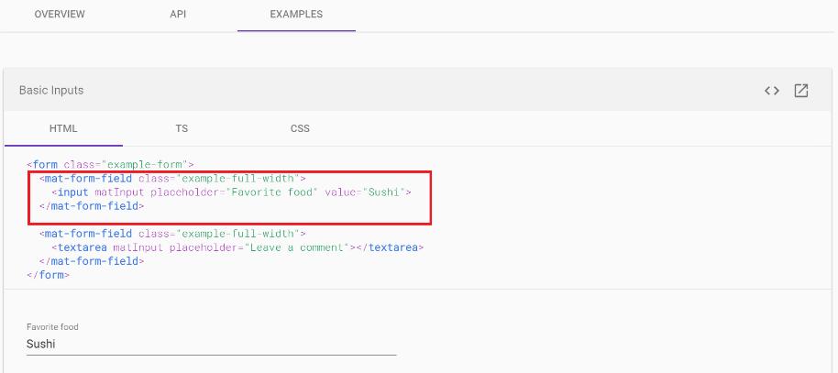The width and height of the screenshot is (838, 373).
Task: View the CSS source tab
Action: click(x=300, y=129)
